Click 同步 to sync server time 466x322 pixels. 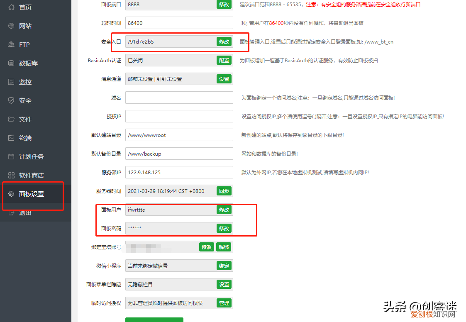224,191
